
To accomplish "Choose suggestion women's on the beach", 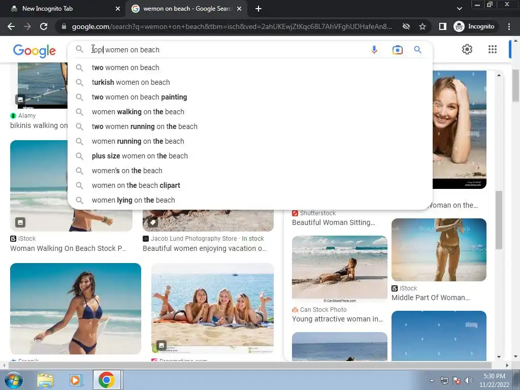I will click(x=250, y=171).
